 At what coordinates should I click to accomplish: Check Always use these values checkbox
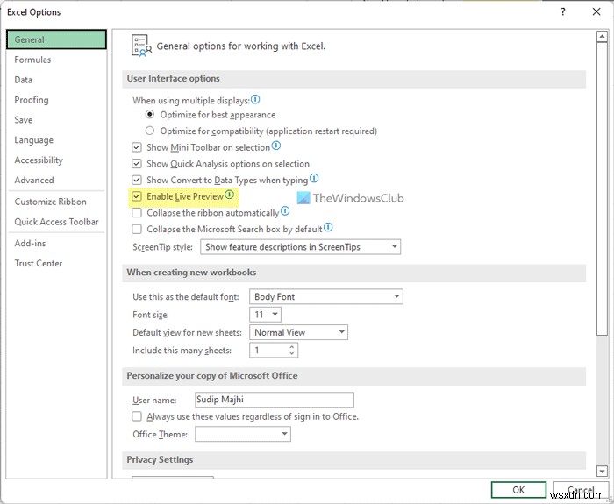coord(137,416)
